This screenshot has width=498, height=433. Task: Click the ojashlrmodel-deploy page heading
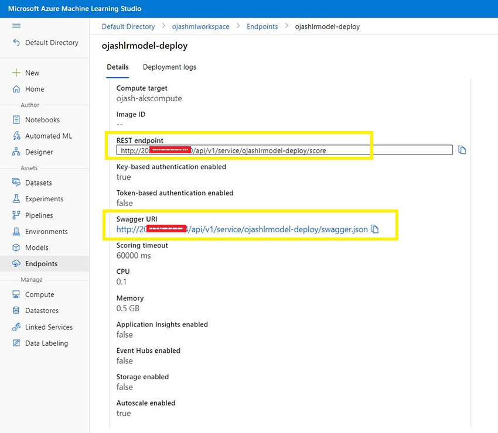145,46
